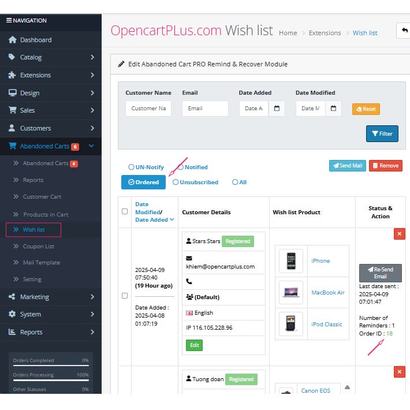Open the Wish list submenu item
This screenshot has height=410, width=410.
[x=33, y=230]
